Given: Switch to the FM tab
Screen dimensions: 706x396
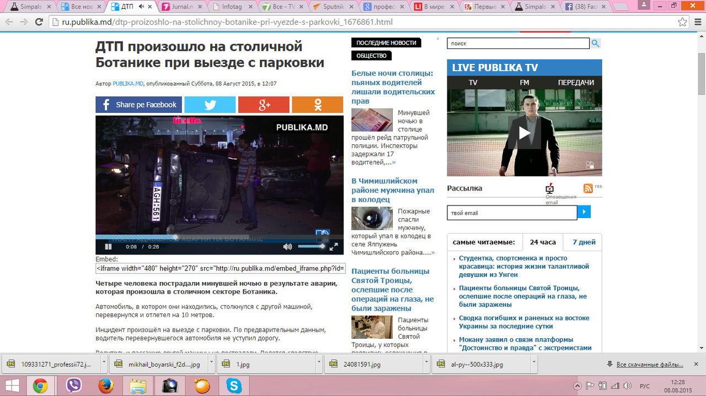Looking at the screenshot, I should pyautogui.click(x=525, y=83).
